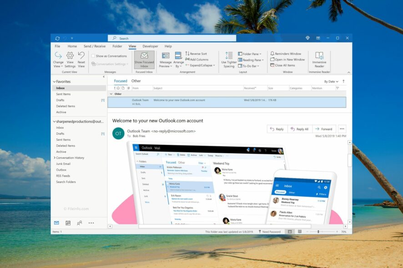Switch to Mail view icon
This screenshot has width=403, height=268.
click(x=56, y=223)
